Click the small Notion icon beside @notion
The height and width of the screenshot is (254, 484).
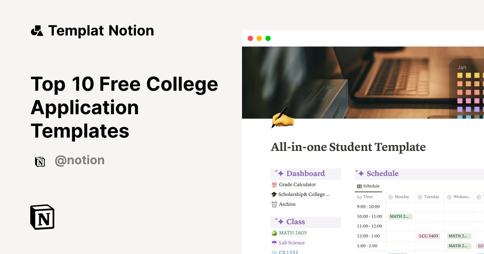[40, 161]
